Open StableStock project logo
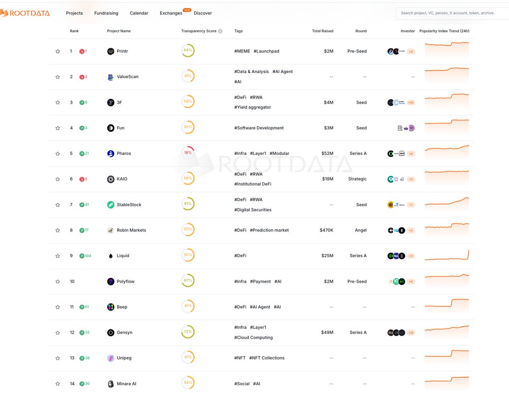The height and width of the screenshot is (393, 509). [111, 205]
